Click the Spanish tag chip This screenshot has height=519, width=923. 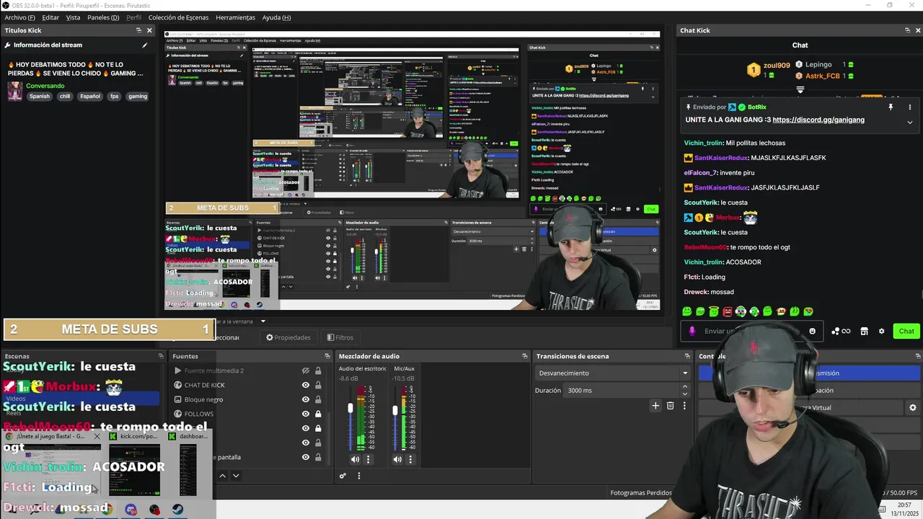pos(40,96)
